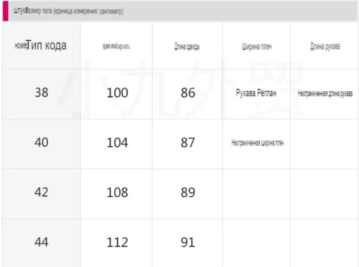Image resolution: width=359 pixels, height=267 pixels.
Task: Click the garment length 87 cell
Action: pyautogui.click(x=187, y=144)
